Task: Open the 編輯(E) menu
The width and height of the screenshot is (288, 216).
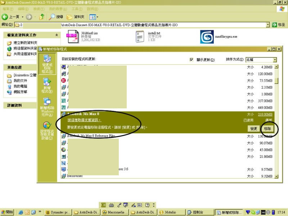Action: pos(23,9)
